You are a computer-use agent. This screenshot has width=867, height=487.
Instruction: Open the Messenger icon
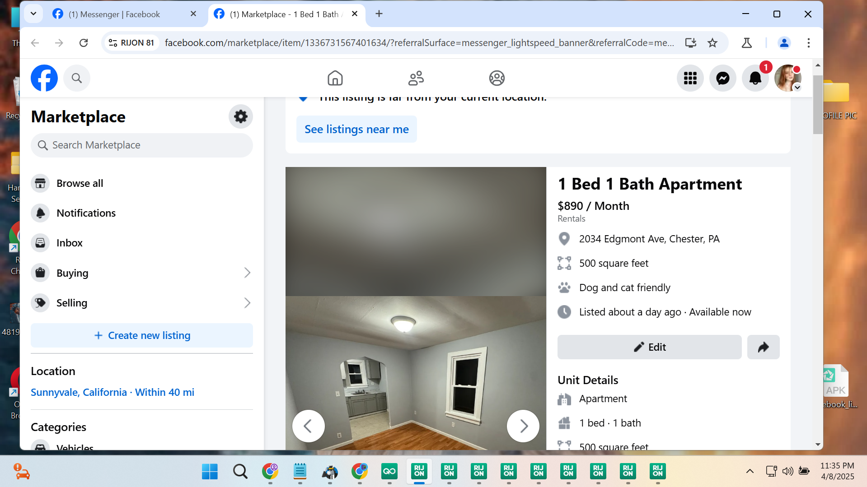723,78
